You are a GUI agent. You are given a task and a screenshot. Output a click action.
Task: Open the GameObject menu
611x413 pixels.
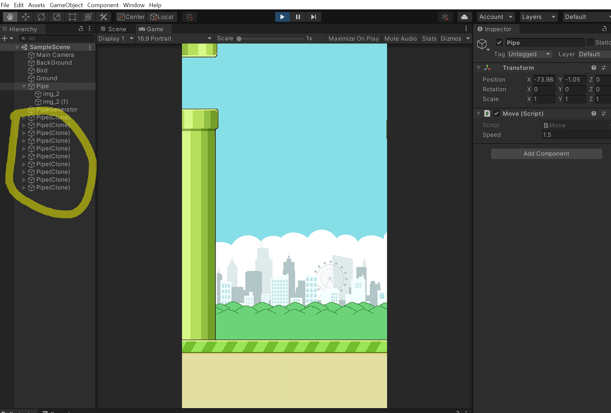tap(66, 5)
